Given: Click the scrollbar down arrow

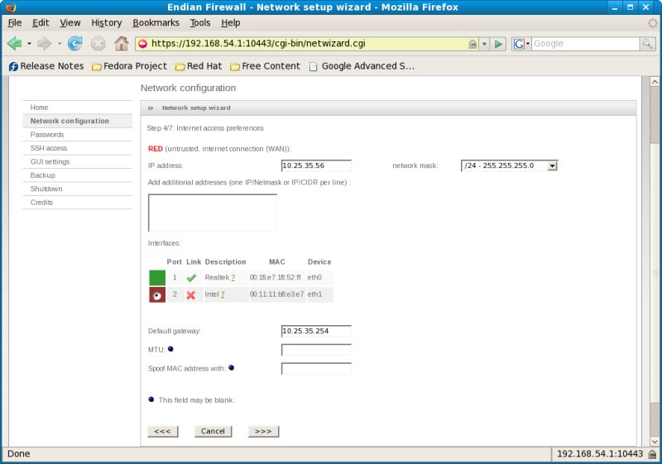Looking at the screenshot, I should pos(655,441).
